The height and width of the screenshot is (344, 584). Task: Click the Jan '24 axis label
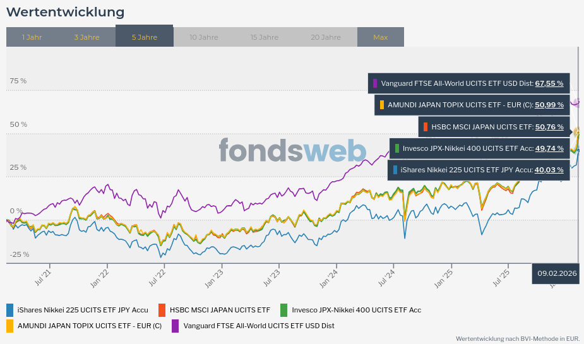329,278
